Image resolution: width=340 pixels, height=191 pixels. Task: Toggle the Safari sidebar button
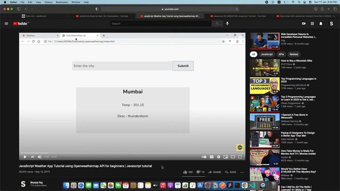coord(19,9)
